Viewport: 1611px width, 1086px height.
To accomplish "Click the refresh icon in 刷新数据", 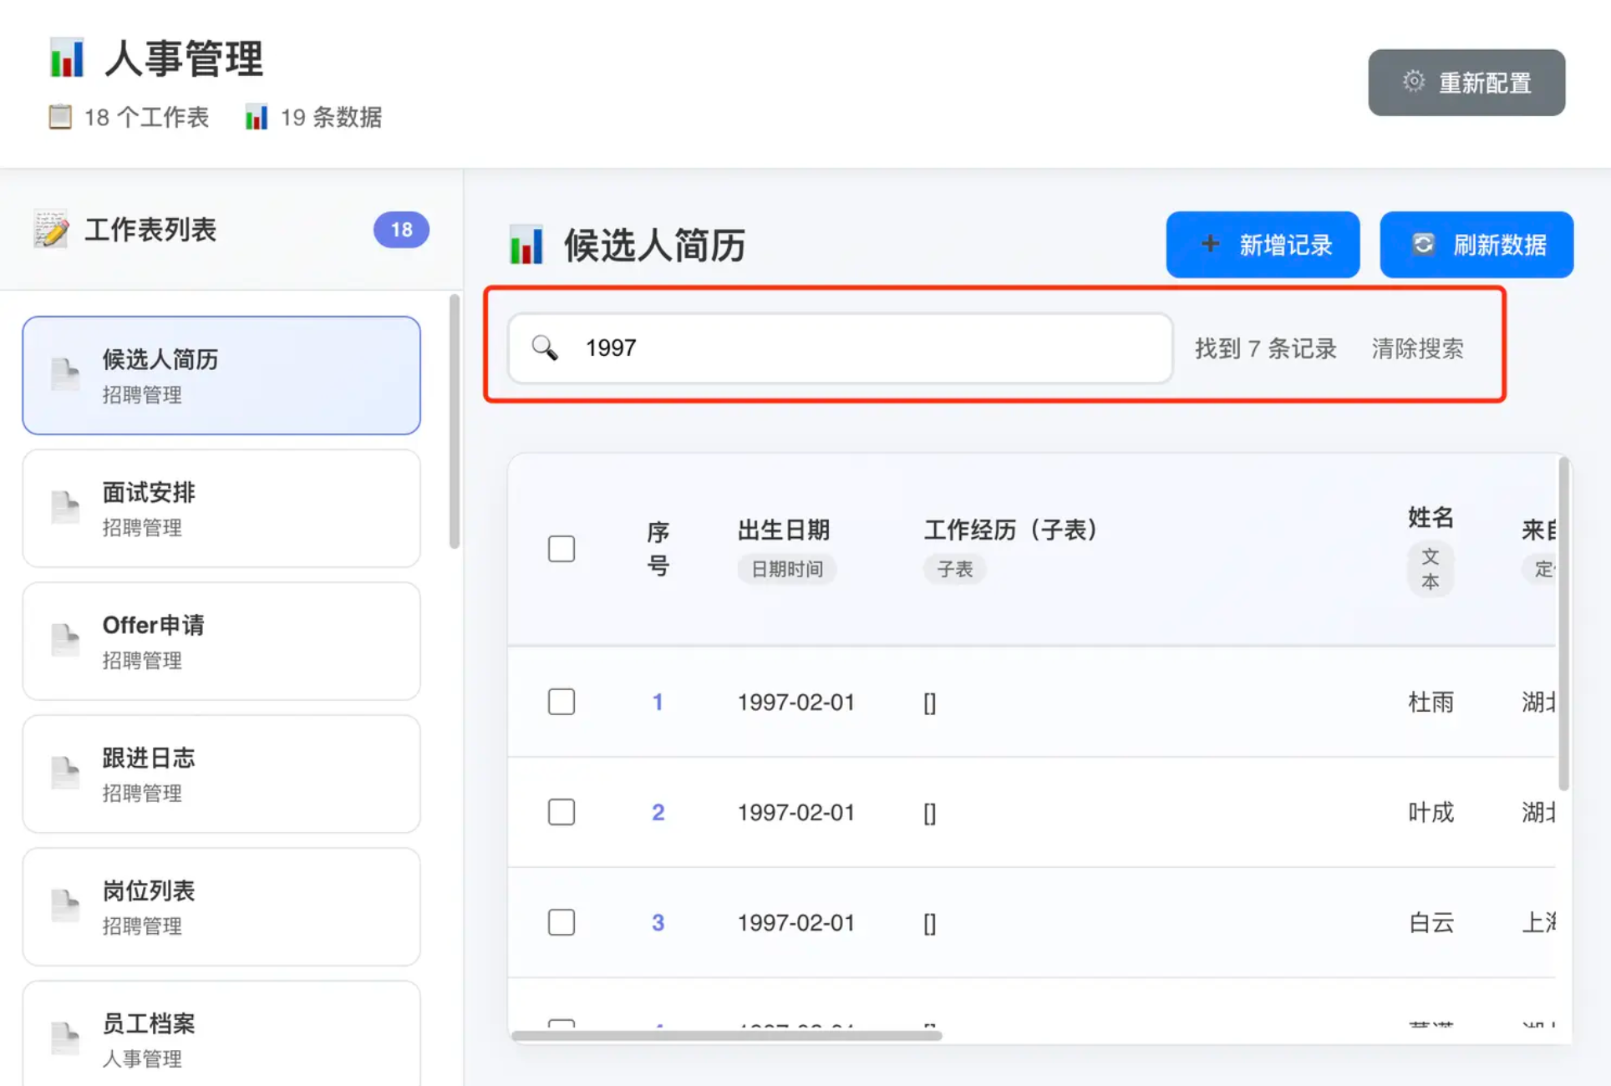I will (1423, 244).
